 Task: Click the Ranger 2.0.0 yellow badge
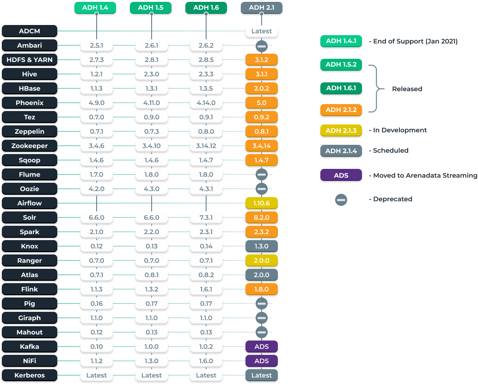click(262, 260)
